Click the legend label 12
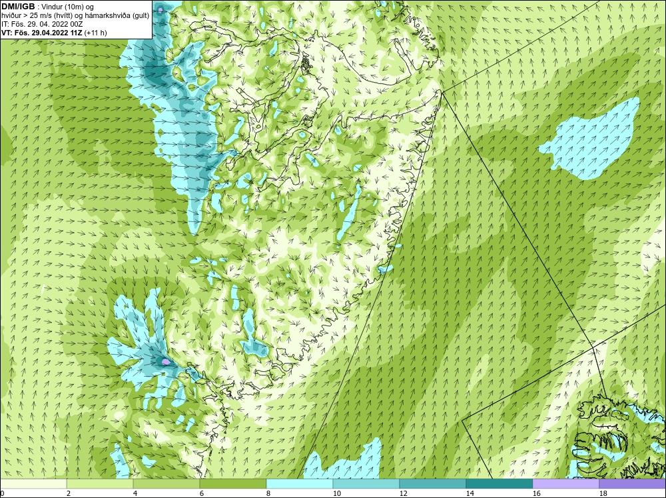This screenshot has height=498, width=666. click(403, 493)
